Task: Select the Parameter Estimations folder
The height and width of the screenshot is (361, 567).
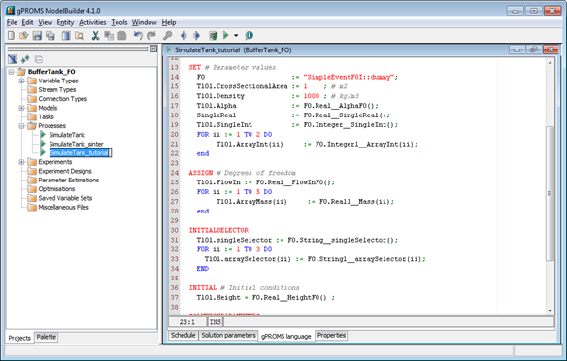Action: pyautogui.click(x=68, y=180)
